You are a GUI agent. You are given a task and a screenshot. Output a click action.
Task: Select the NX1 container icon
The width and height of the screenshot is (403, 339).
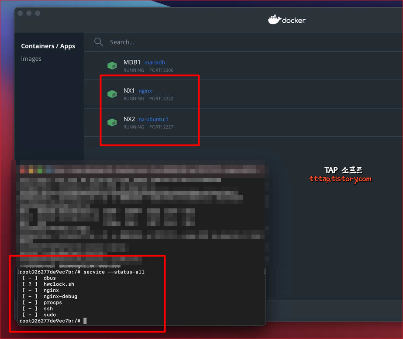(112, 94)
